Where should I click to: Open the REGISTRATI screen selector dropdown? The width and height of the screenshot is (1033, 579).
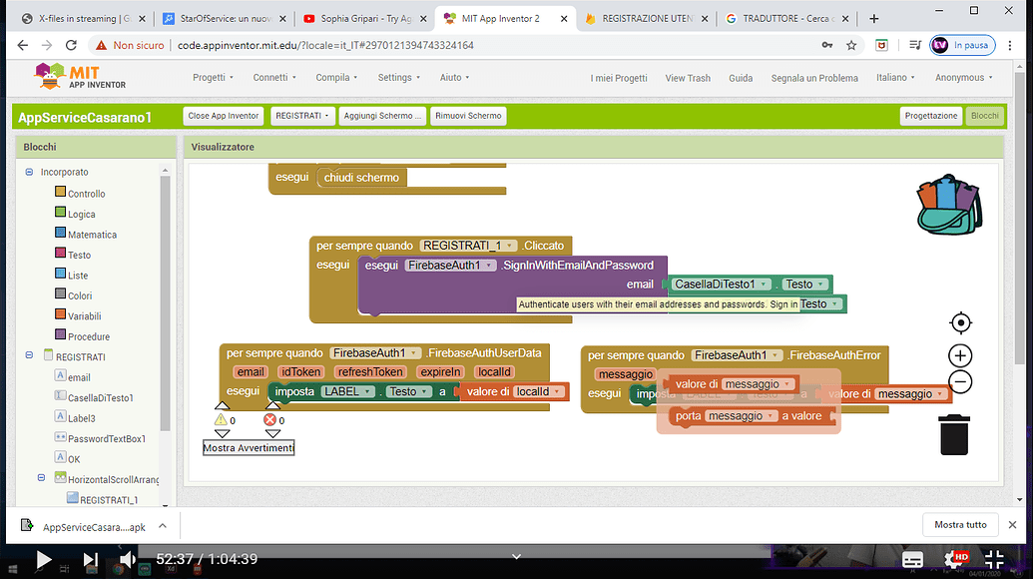301,116
